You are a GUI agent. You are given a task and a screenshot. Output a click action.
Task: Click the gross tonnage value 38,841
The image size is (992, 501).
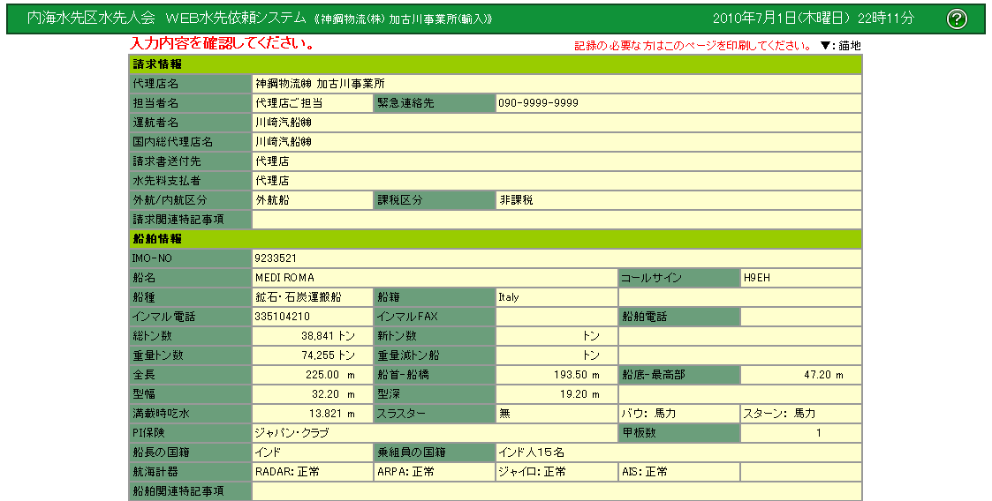click(x=327, y=336)
